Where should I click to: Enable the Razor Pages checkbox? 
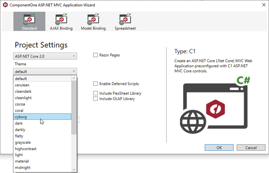(x=96, y=55)
